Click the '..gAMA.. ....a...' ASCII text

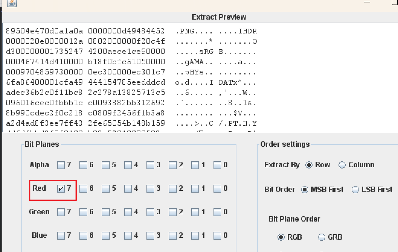point(216,62)
